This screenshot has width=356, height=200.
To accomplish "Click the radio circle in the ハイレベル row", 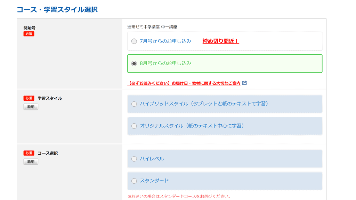I will (x=134, y=159).
